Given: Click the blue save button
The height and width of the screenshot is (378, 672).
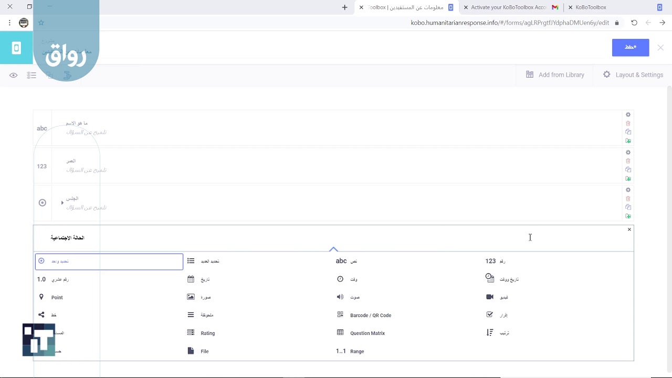Looking at the screenshot, I should [630, 47].
